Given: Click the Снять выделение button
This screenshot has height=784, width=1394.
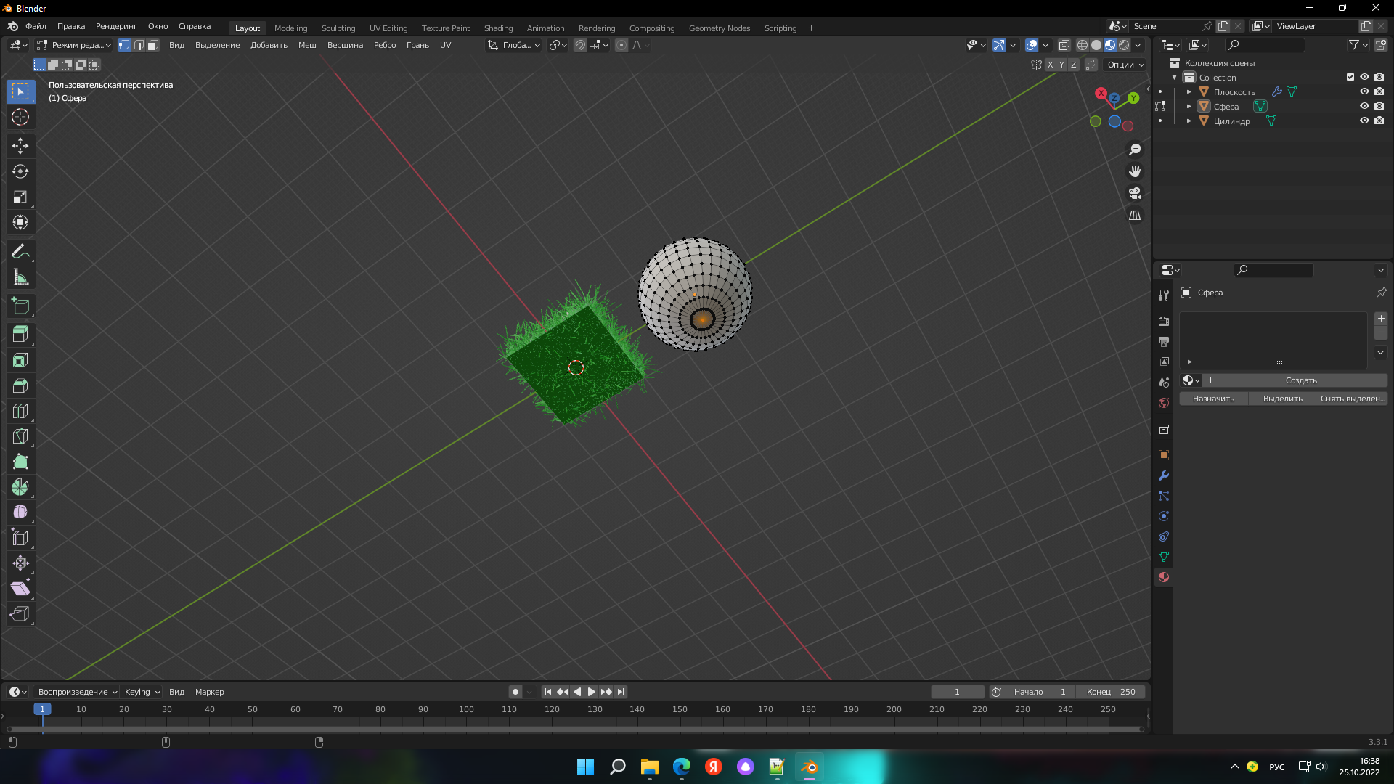Looking at the screenshot, I should point(1353,399).
